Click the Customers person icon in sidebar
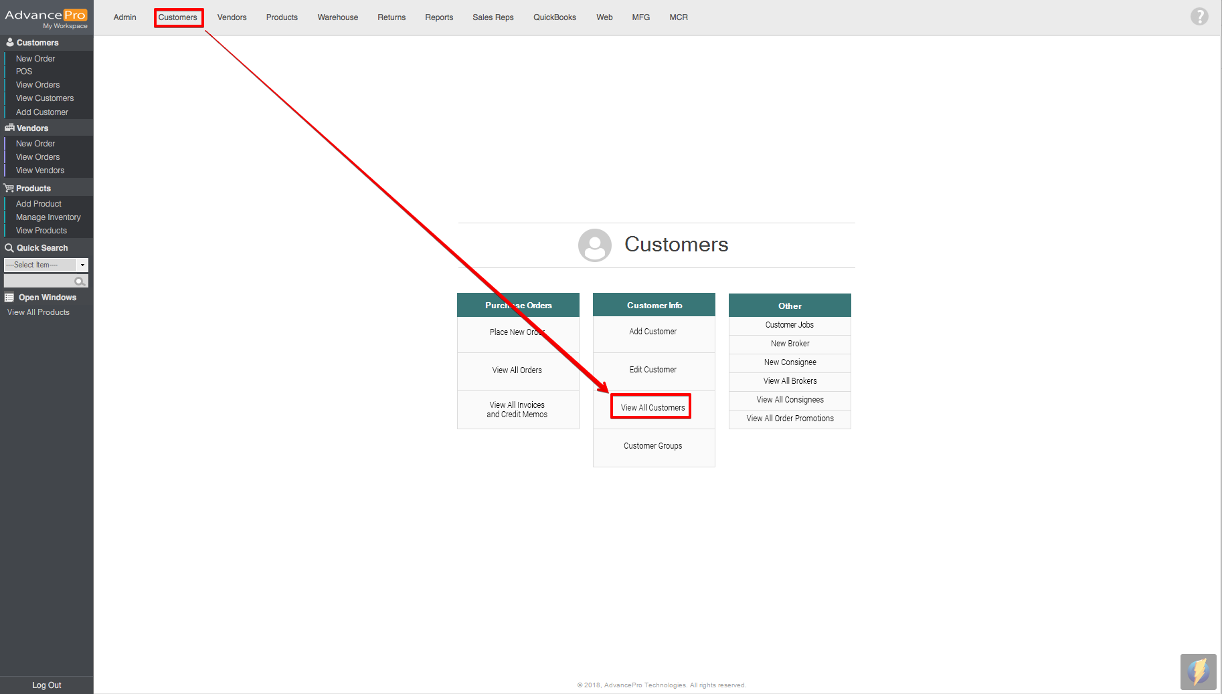The height and width of the screenshot is (694, 1222). click(9, 42)
